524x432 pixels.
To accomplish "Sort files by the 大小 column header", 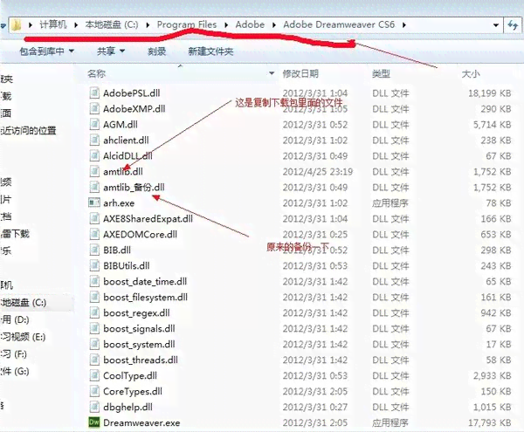I will (x=471, y=73).
